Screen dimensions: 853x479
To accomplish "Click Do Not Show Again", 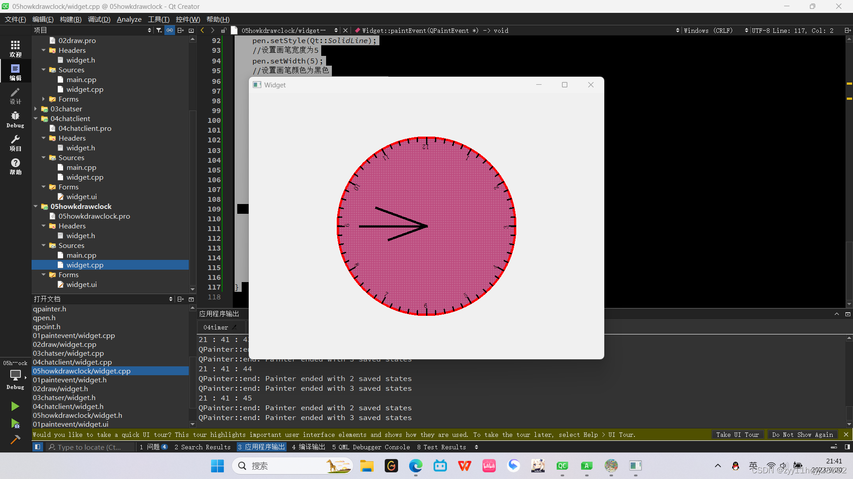I will click(x=802, y=435).
